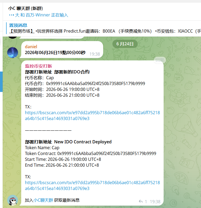Screen dimensions: 201x208
Task: Click the 代币合约 contract address line
Action: click(85, 83)
